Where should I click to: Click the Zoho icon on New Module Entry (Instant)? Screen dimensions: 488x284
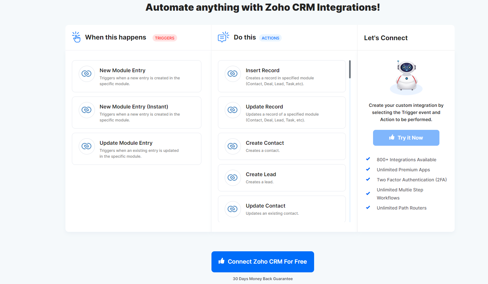[86, 110]
